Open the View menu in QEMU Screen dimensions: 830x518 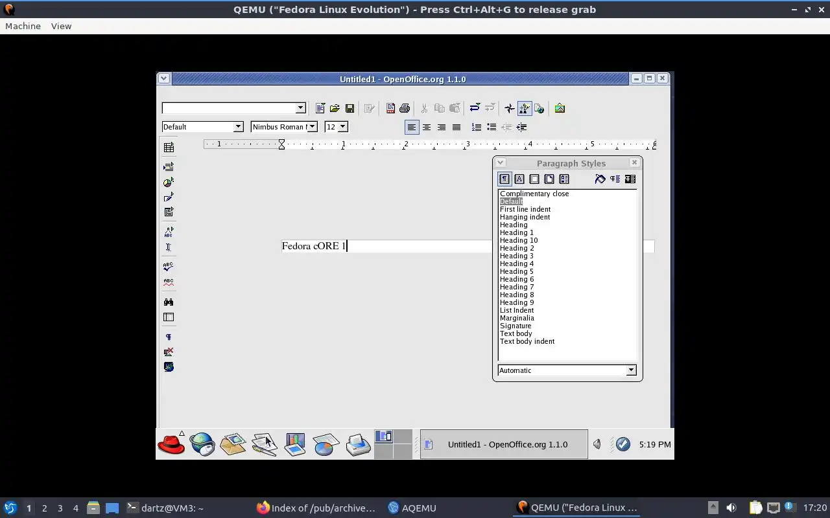(x=61, y=26)
